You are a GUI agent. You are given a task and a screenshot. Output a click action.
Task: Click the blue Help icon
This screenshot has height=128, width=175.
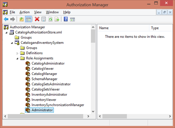(x=66, y=19)
